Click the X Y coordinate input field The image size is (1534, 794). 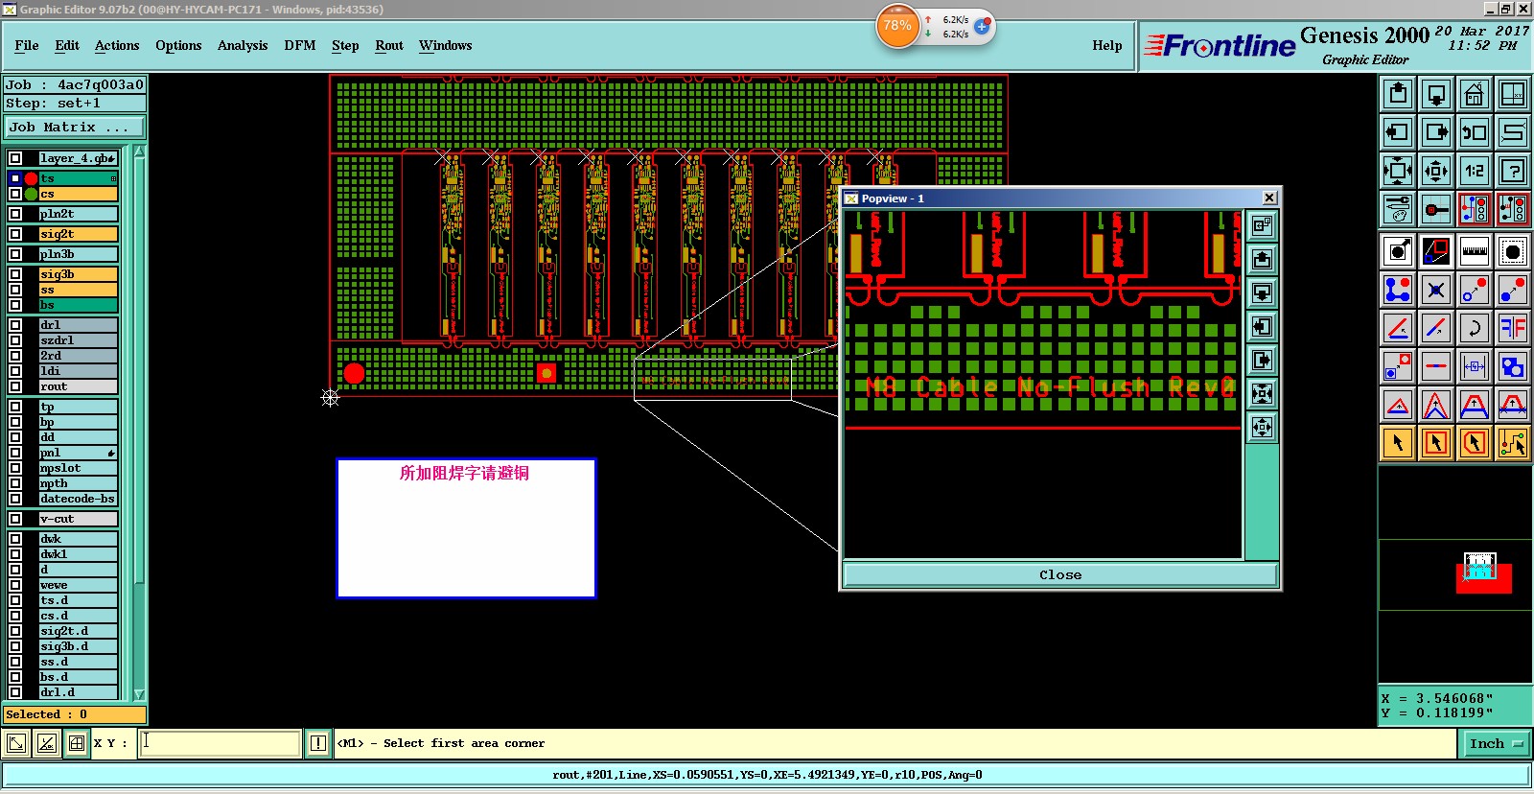click(x=221, y=743)
